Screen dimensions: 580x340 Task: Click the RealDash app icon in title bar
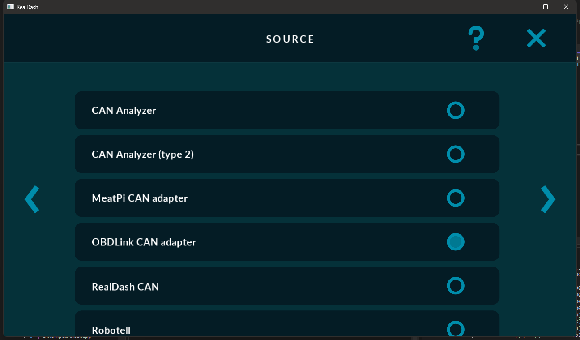tap(10, 7)
